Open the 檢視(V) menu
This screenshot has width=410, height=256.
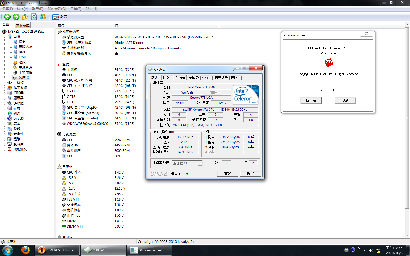(22, 9)
